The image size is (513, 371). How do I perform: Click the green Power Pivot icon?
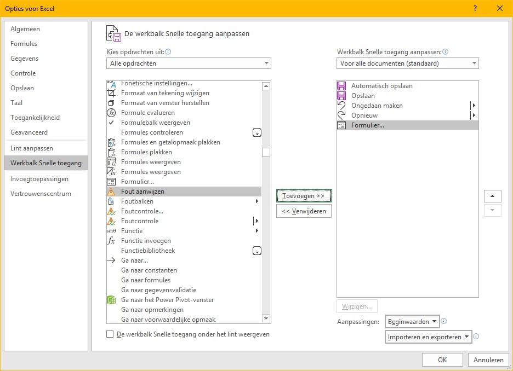point(111,300)
